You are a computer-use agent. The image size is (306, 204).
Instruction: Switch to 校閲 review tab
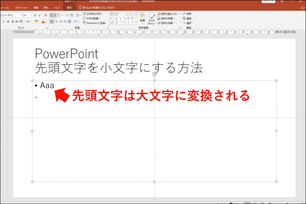tap(36, 8)
